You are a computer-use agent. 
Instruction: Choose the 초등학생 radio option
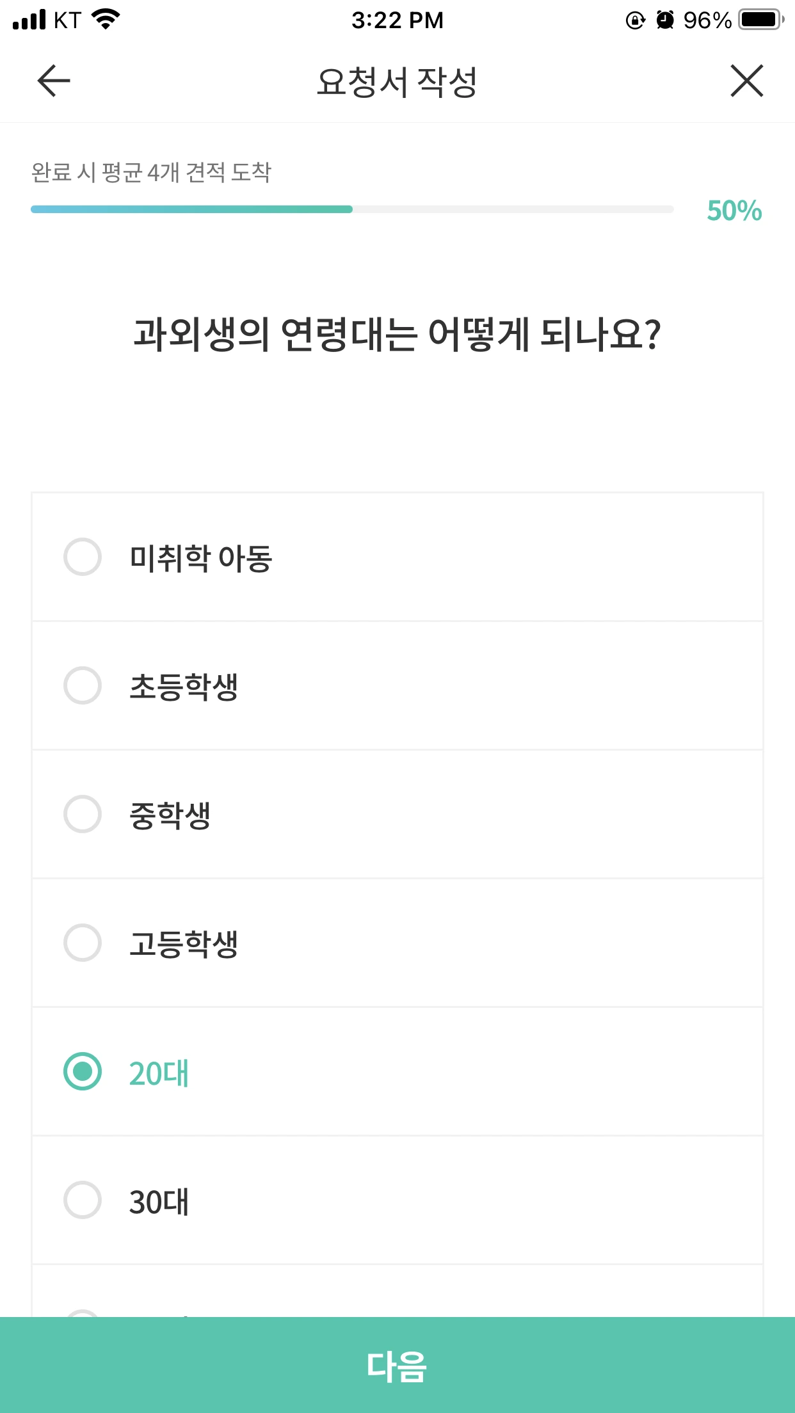click(x=83, y=686)
